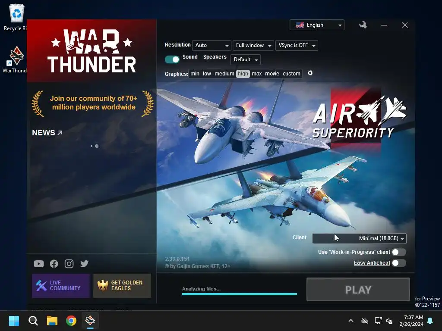Open notifications bell in taskbar
This screenshot has height=331, width=442.
tap(430, 321)
